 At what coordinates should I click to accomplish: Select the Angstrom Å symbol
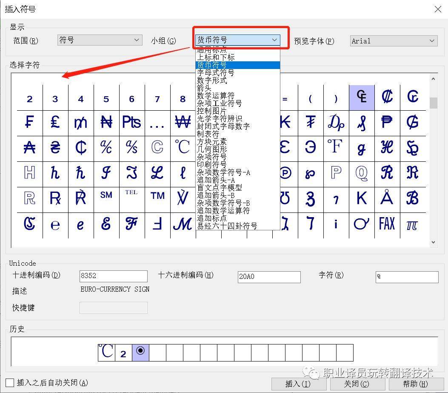coord(387,196)
